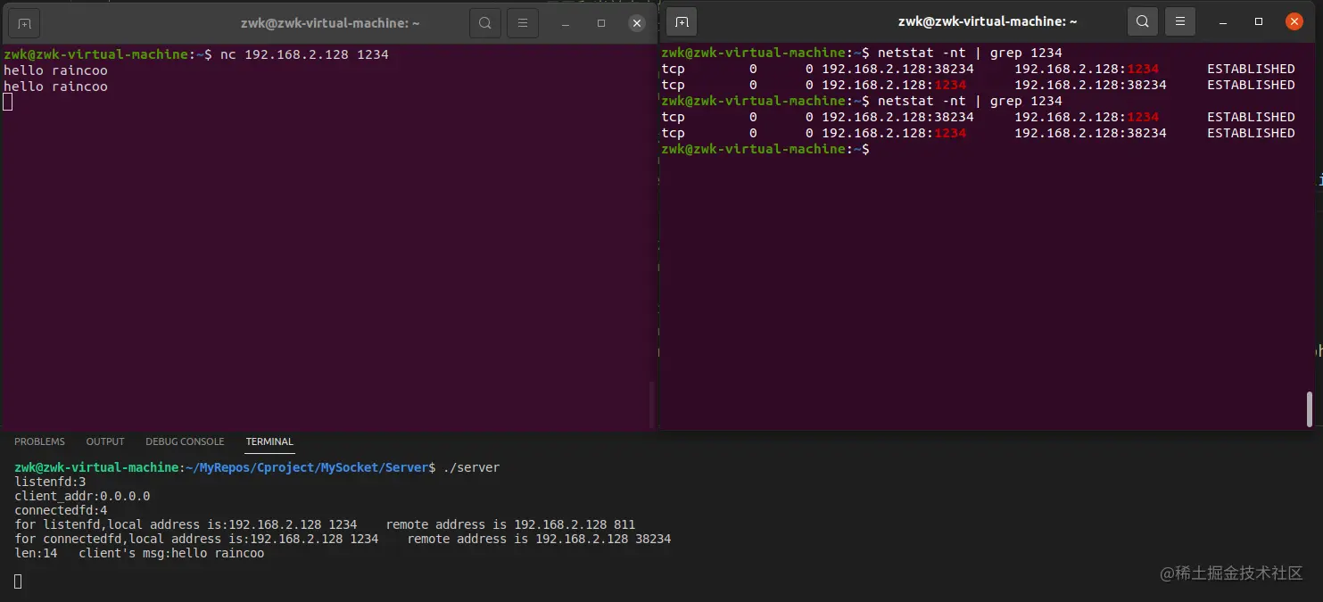Click first 'hello raincoo' line in left terminal
Image resolution: width=1323 pixels, height=602 pixels.
[55, 70]
